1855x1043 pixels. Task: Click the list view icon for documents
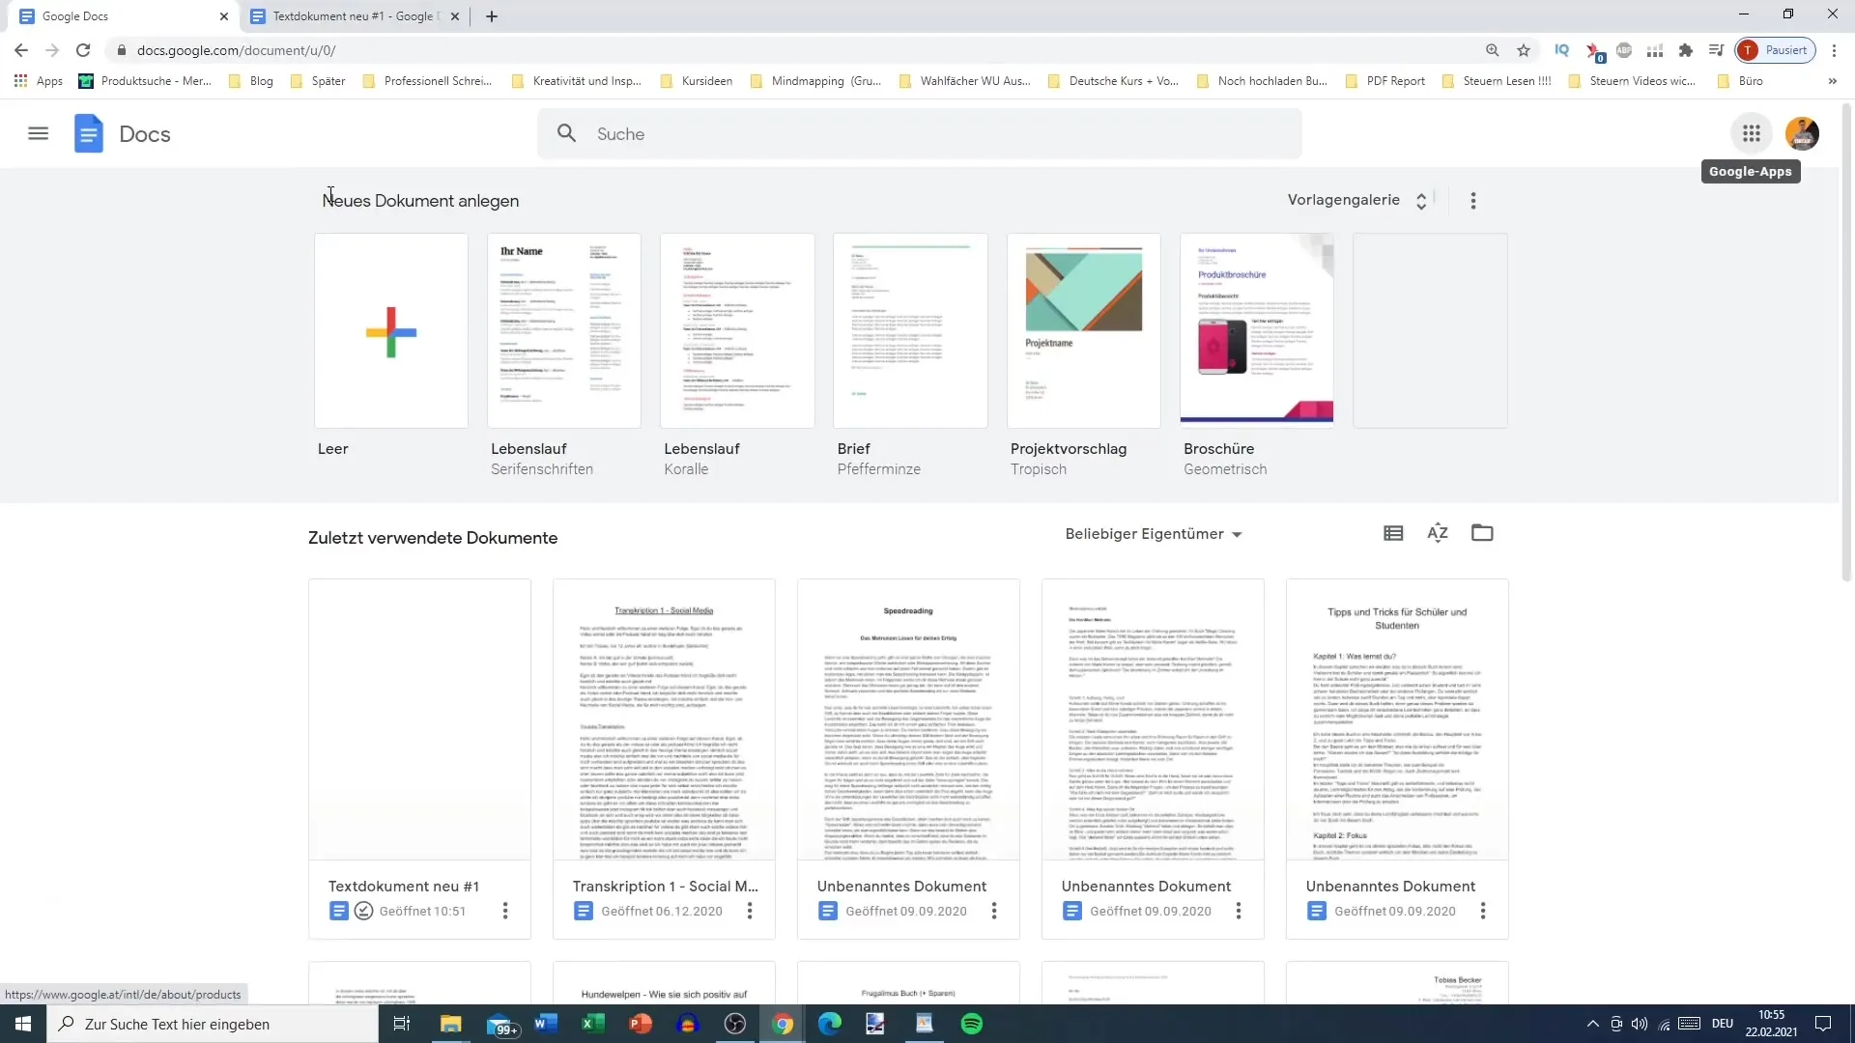point(1392,534)
